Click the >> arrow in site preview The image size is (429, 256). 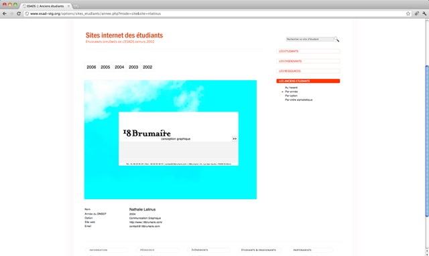tap(235, 138)
